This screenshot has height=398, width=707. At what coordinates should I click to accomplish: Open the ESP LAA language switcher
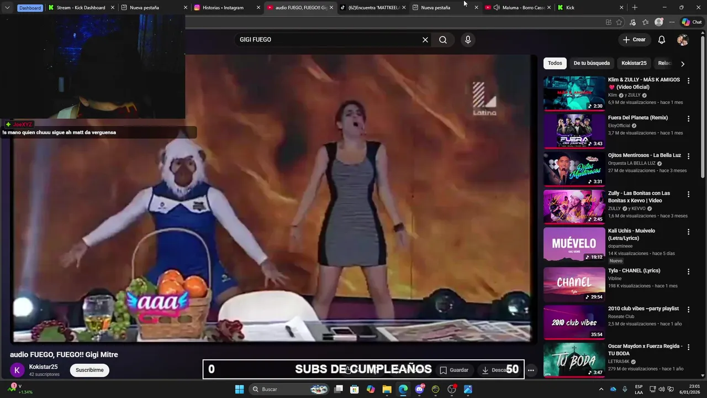(639, 389)
